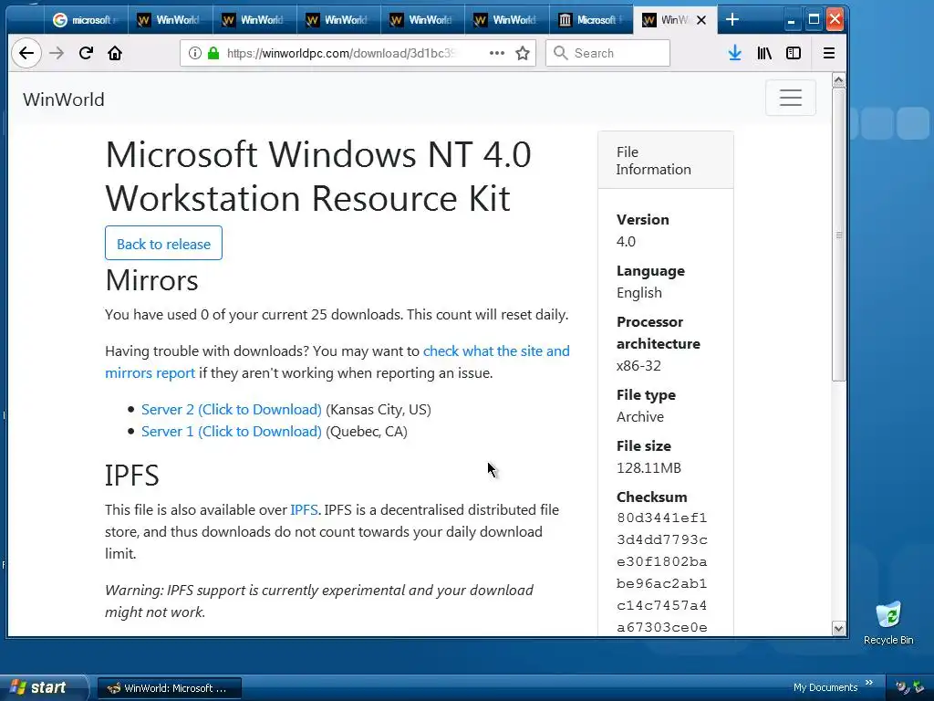This screenshot has width=934, height=701.
Task: Select the file size value 128.11MB
Action: pos(649,468)
